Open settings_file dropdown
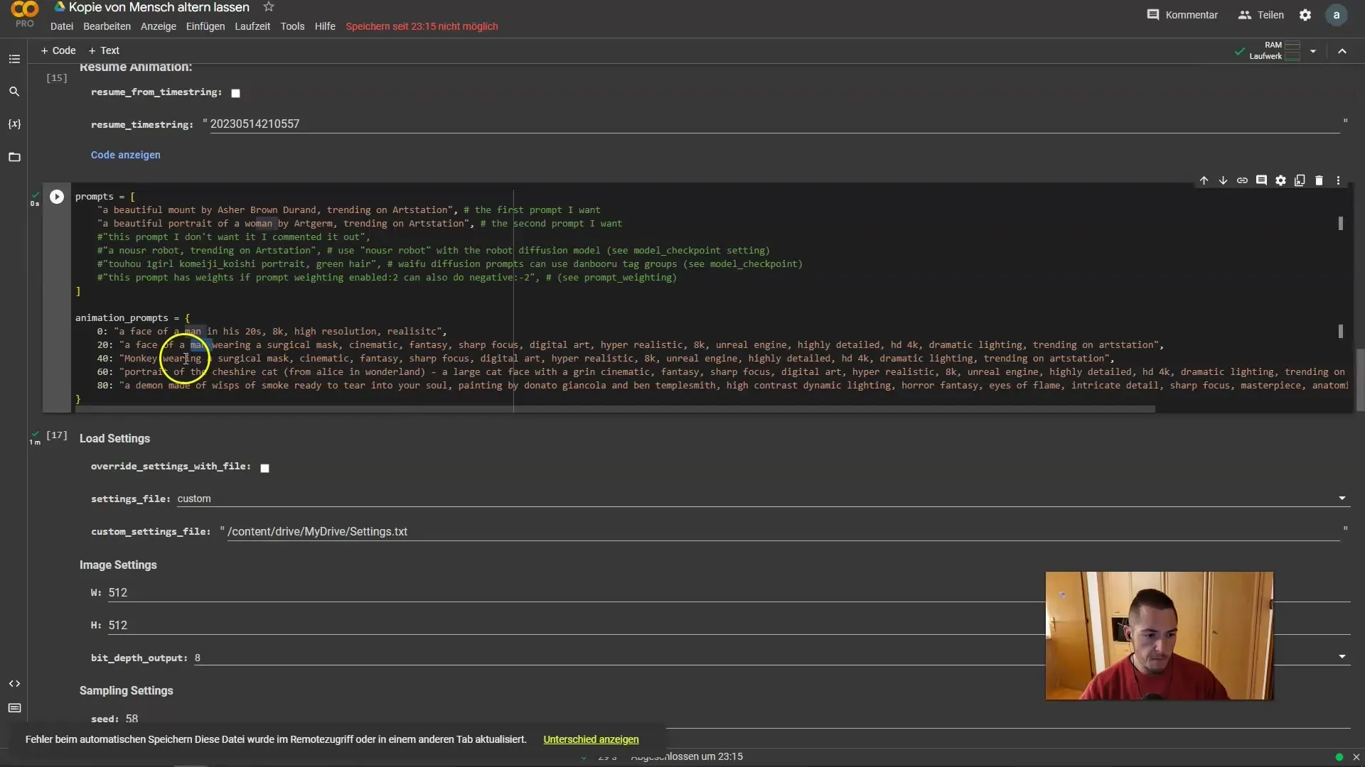 pos(1342,499)
